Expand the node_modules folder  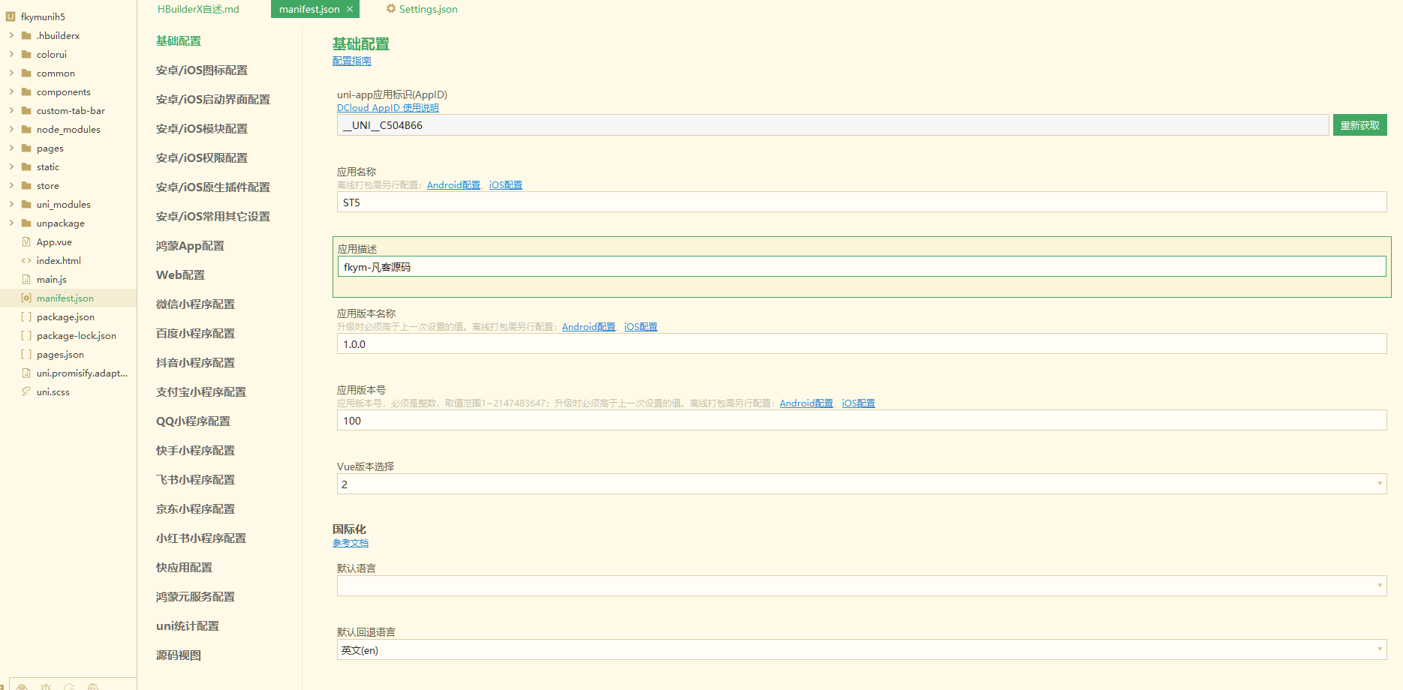tap(11, 129)
